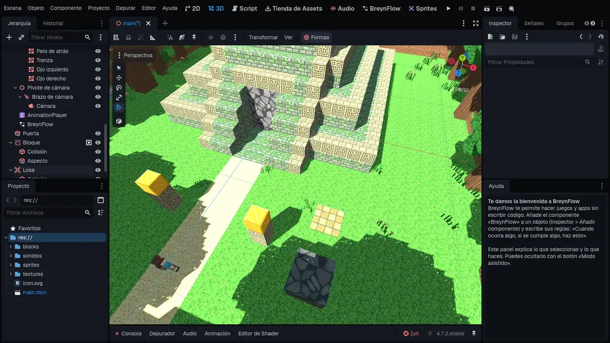Screen dimensions: 610x343
Task: Activate the scale tool in viewport toolbar
Action: click(119, 97)
